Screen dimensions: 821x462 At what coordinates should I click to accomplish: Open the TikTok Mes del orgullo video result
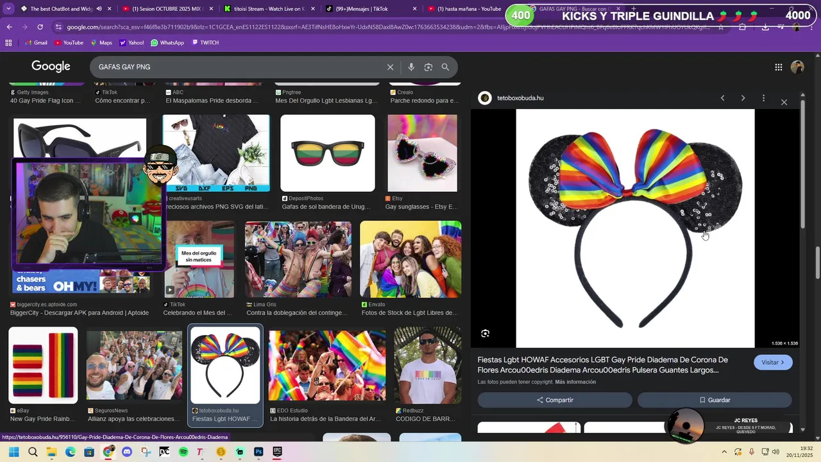coord(199,259)
